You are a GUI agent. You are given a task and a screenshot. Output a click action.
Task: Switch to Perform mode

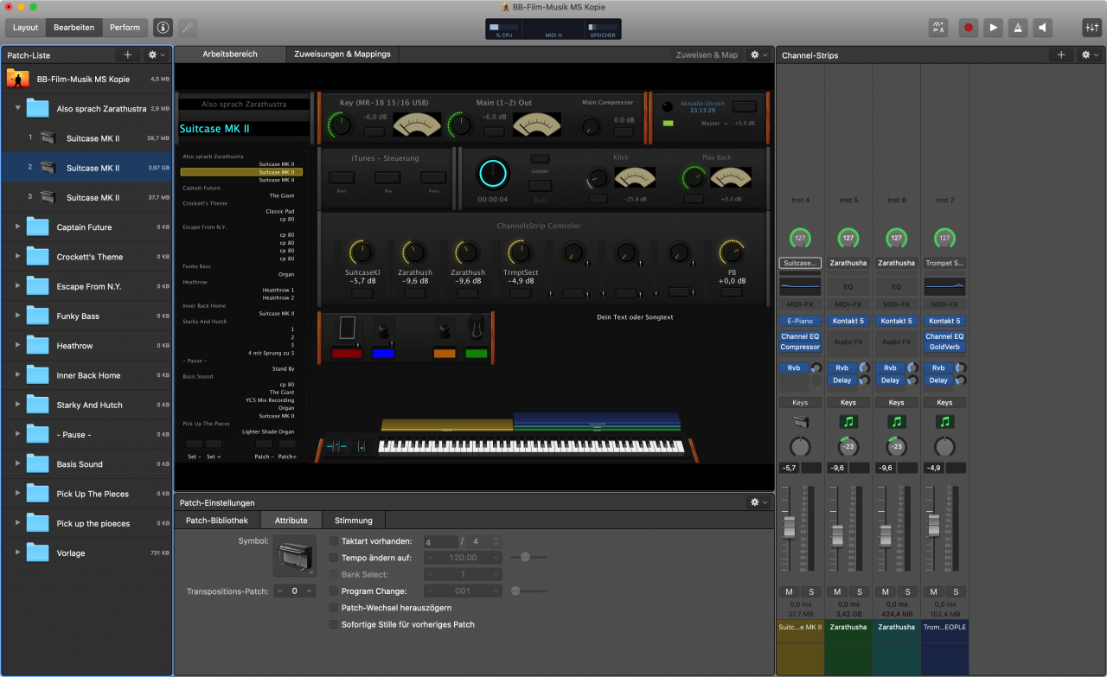click(x=125, y=28)
